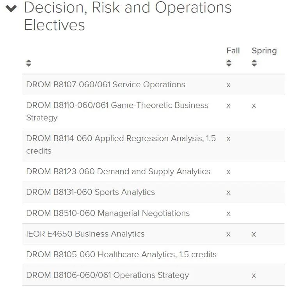Click the Fall column header text

pos(233,51)
